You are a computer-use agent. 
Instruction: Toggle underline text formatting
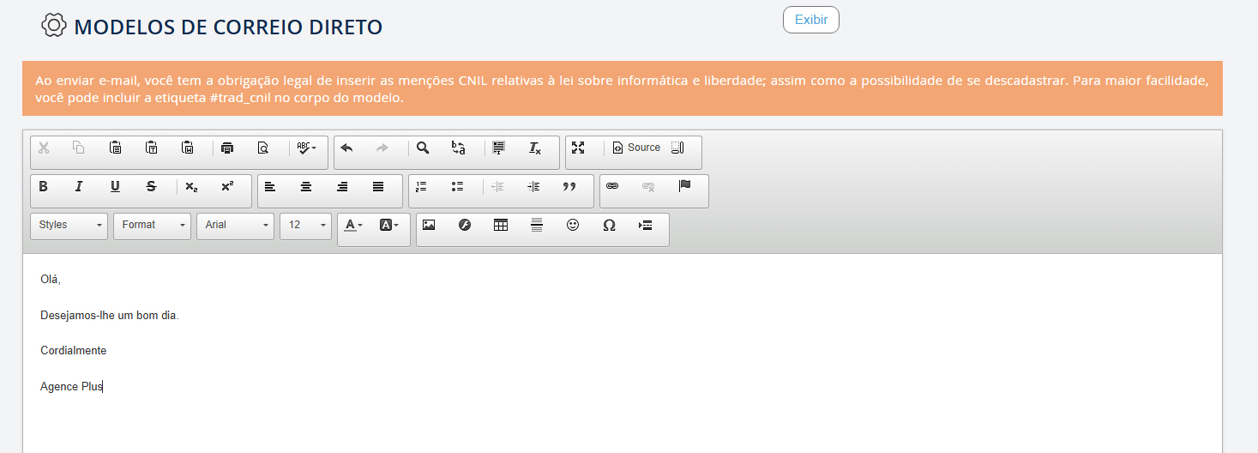tap(115, 187)
